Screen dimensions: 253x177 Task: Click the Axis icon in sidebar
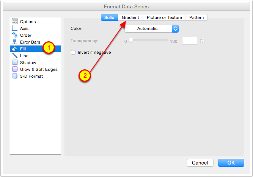pyautogui.click(x=15, y=28)
